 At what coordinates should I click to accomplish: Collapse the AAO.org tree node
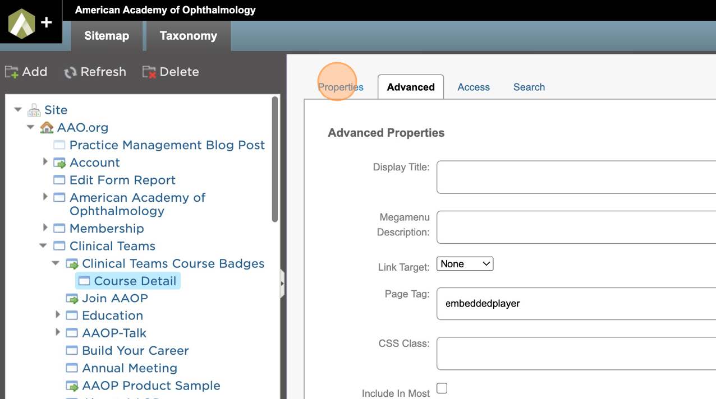pyautogui.click(x=31, y=128)
